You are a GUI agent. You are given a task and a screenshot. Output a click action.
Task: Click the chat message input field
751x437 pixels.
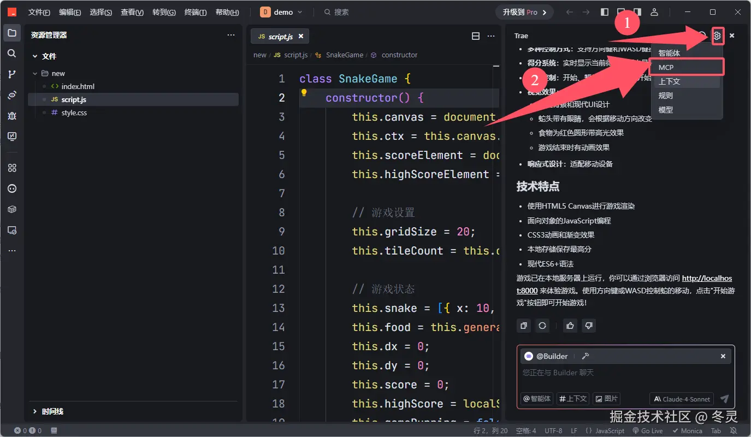625,373
